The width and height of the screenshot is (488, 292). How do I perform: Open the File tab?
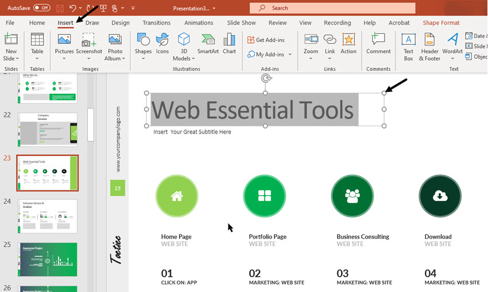coord(10,23)
